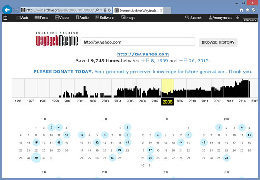Click the FEEDBACK button

click(250, 20)
